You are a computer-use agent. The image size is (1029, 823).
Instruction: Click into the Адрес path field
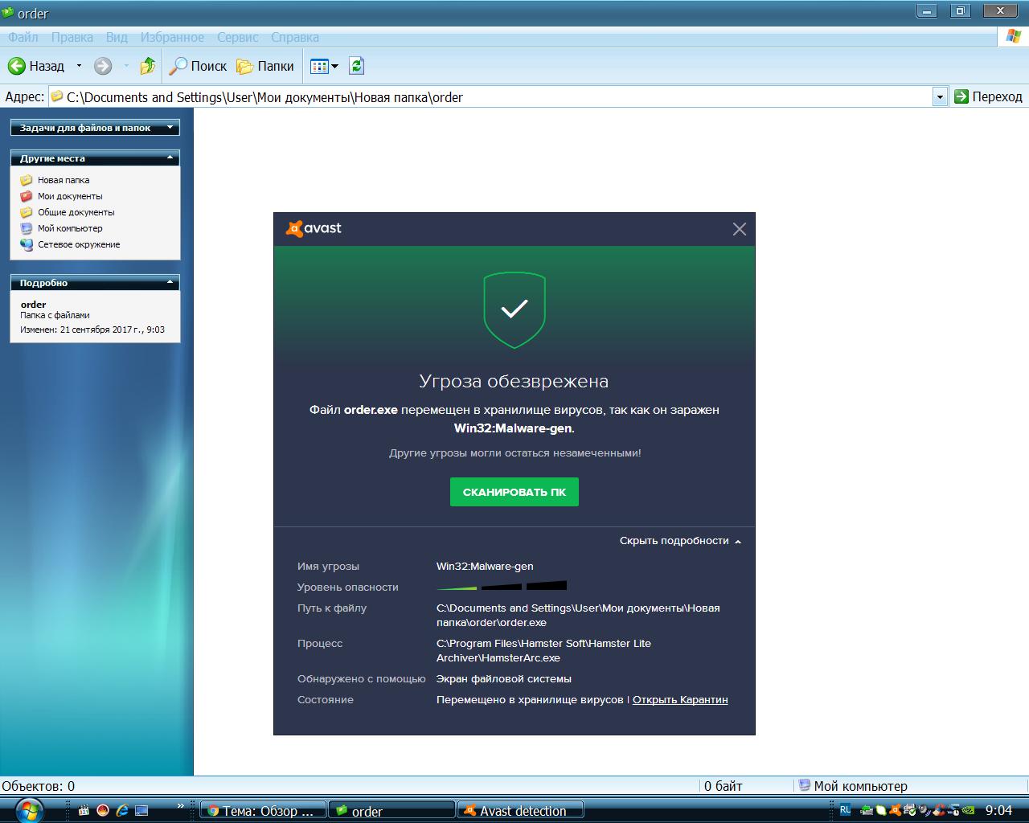click(x=490, y=97)
